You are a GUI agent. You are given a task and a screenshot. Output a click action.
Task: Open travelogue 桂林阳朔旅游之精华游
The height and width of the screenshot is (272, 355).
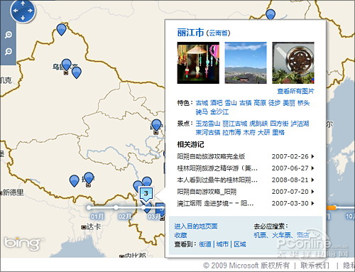pos(217,168)
